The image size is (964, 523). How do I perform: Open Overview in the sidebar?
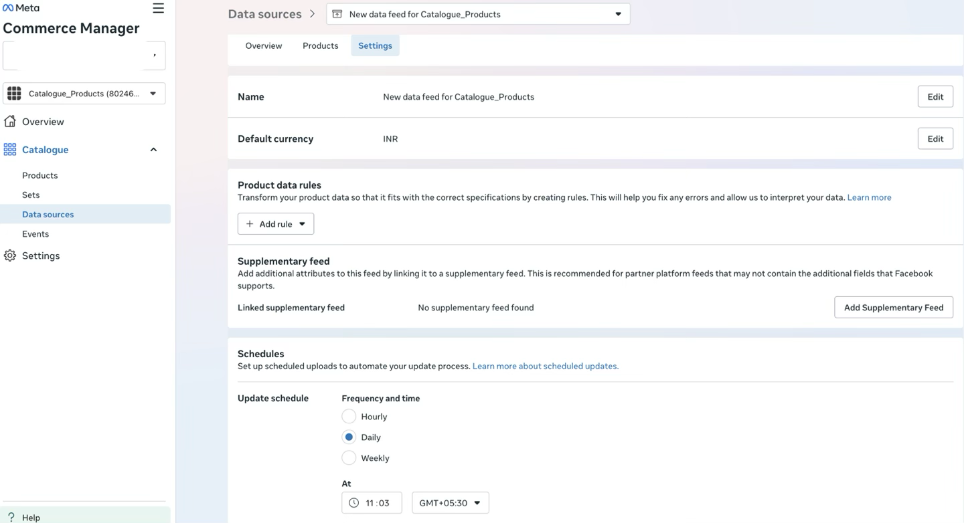(43, 122)
